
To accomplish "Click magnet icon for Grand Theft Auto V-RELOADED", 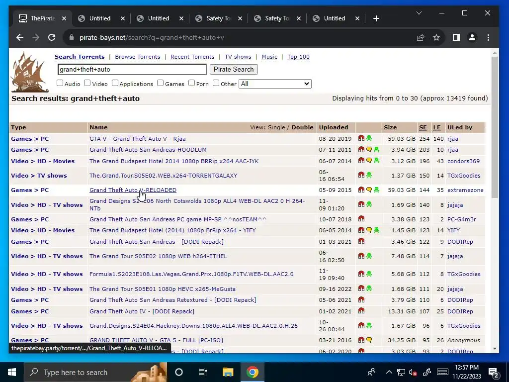I will [361, 190].
